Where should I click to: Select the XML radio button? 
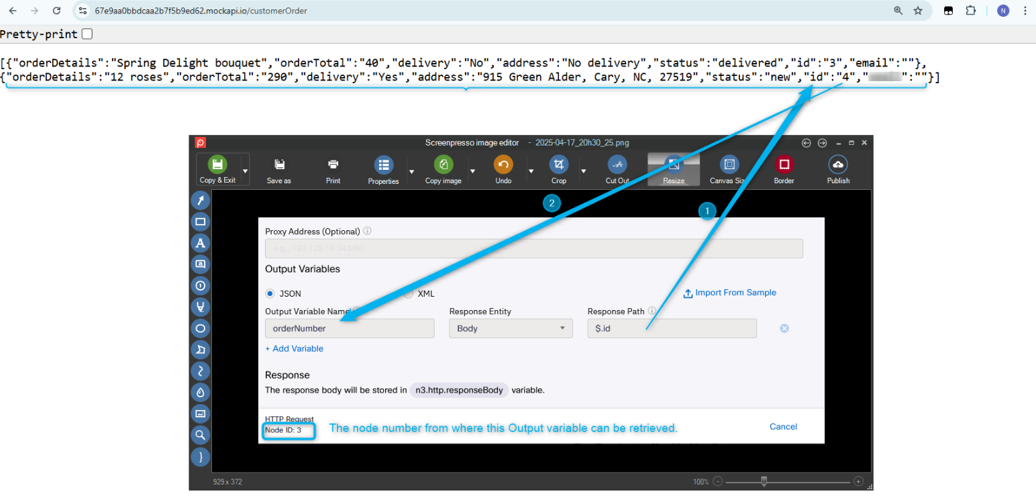click(x=409, y=293)
